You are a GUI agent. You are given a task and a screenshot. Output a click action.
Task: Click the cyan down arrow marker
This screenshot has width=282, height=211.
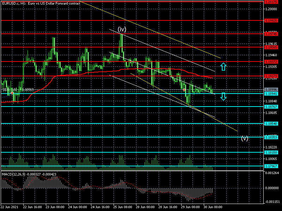coord(223,96)
